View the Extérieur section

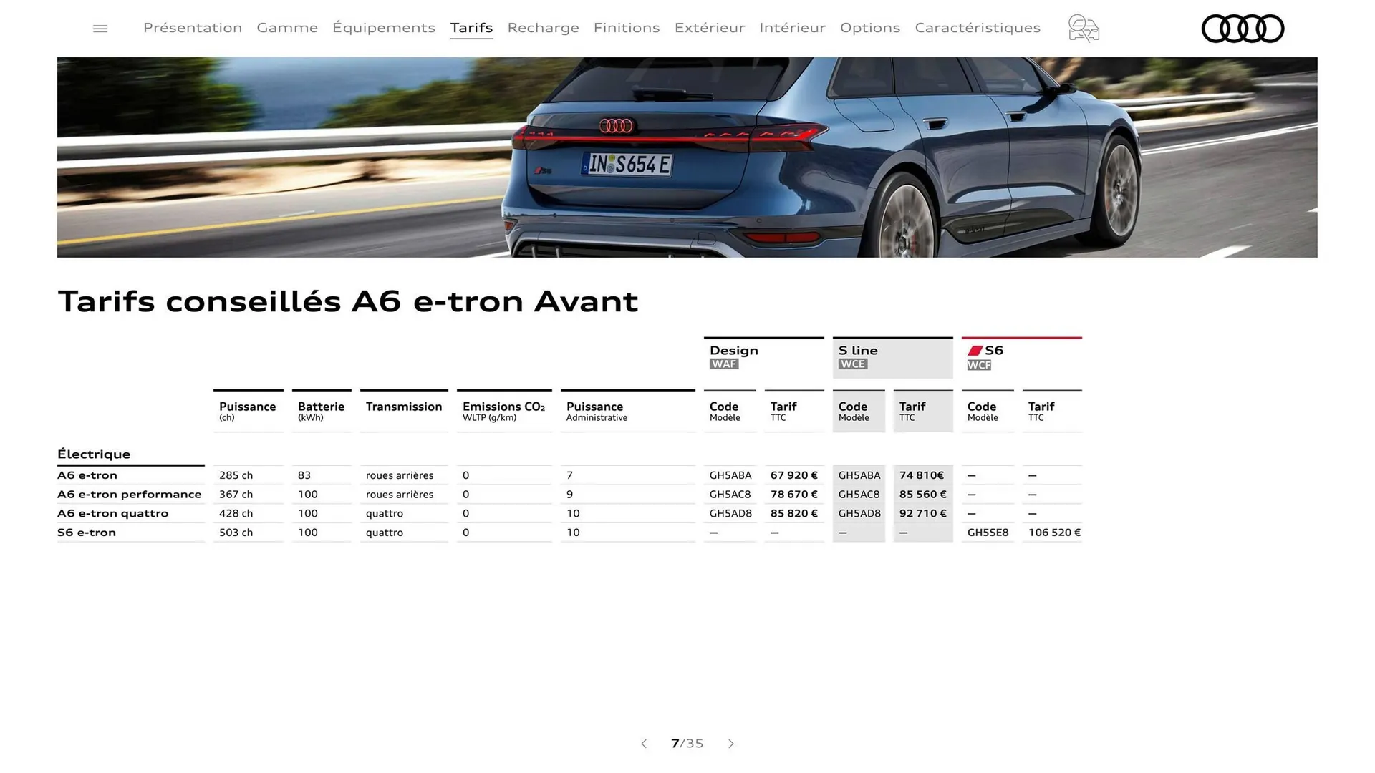click(x=710, y=28)
